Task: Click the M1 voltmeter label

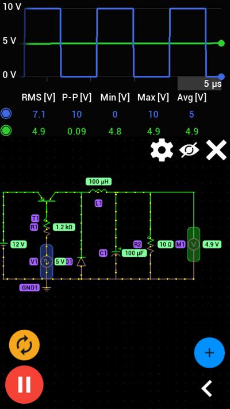Action: (180, 244)
